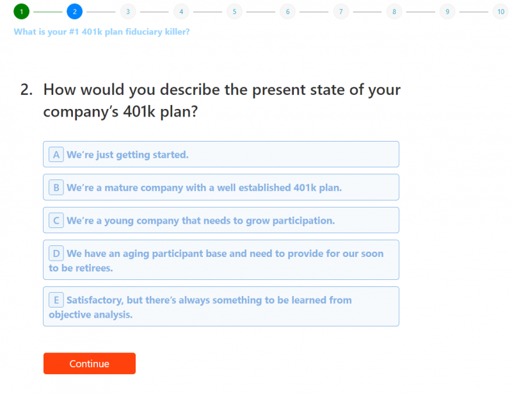
Task: Select step 9 in progress bar
Action: pyautogui.click(x=447, y=12)
